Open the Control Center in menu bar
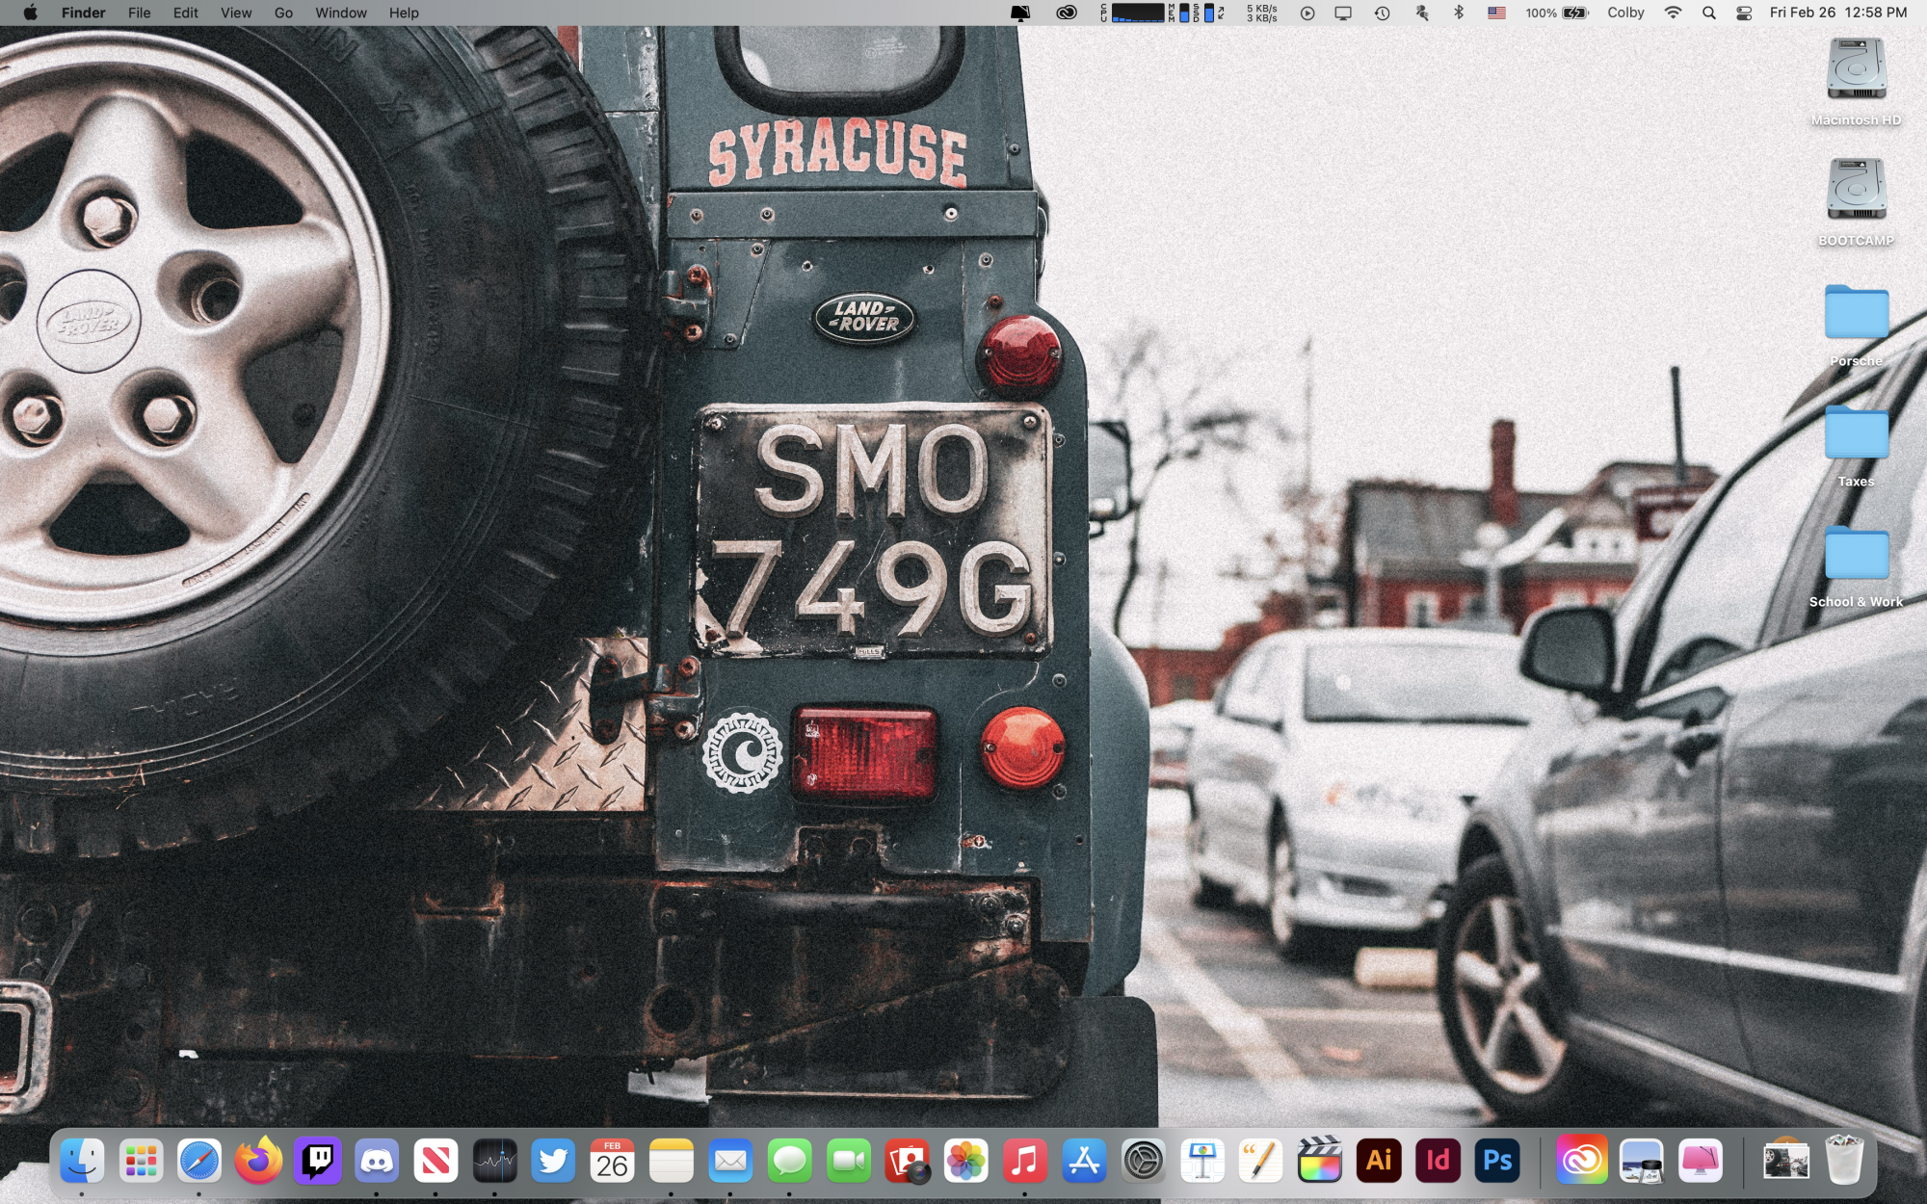Image resolution: width=1927 pixels, height=1204 pixels. tap(1744, 13)
